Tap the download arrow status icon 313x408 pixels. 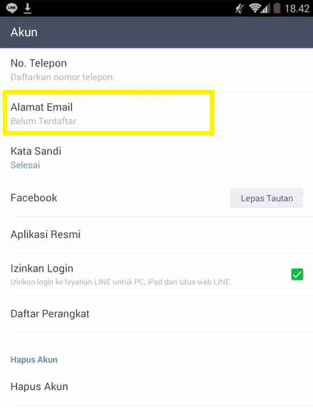pos(27,9)
